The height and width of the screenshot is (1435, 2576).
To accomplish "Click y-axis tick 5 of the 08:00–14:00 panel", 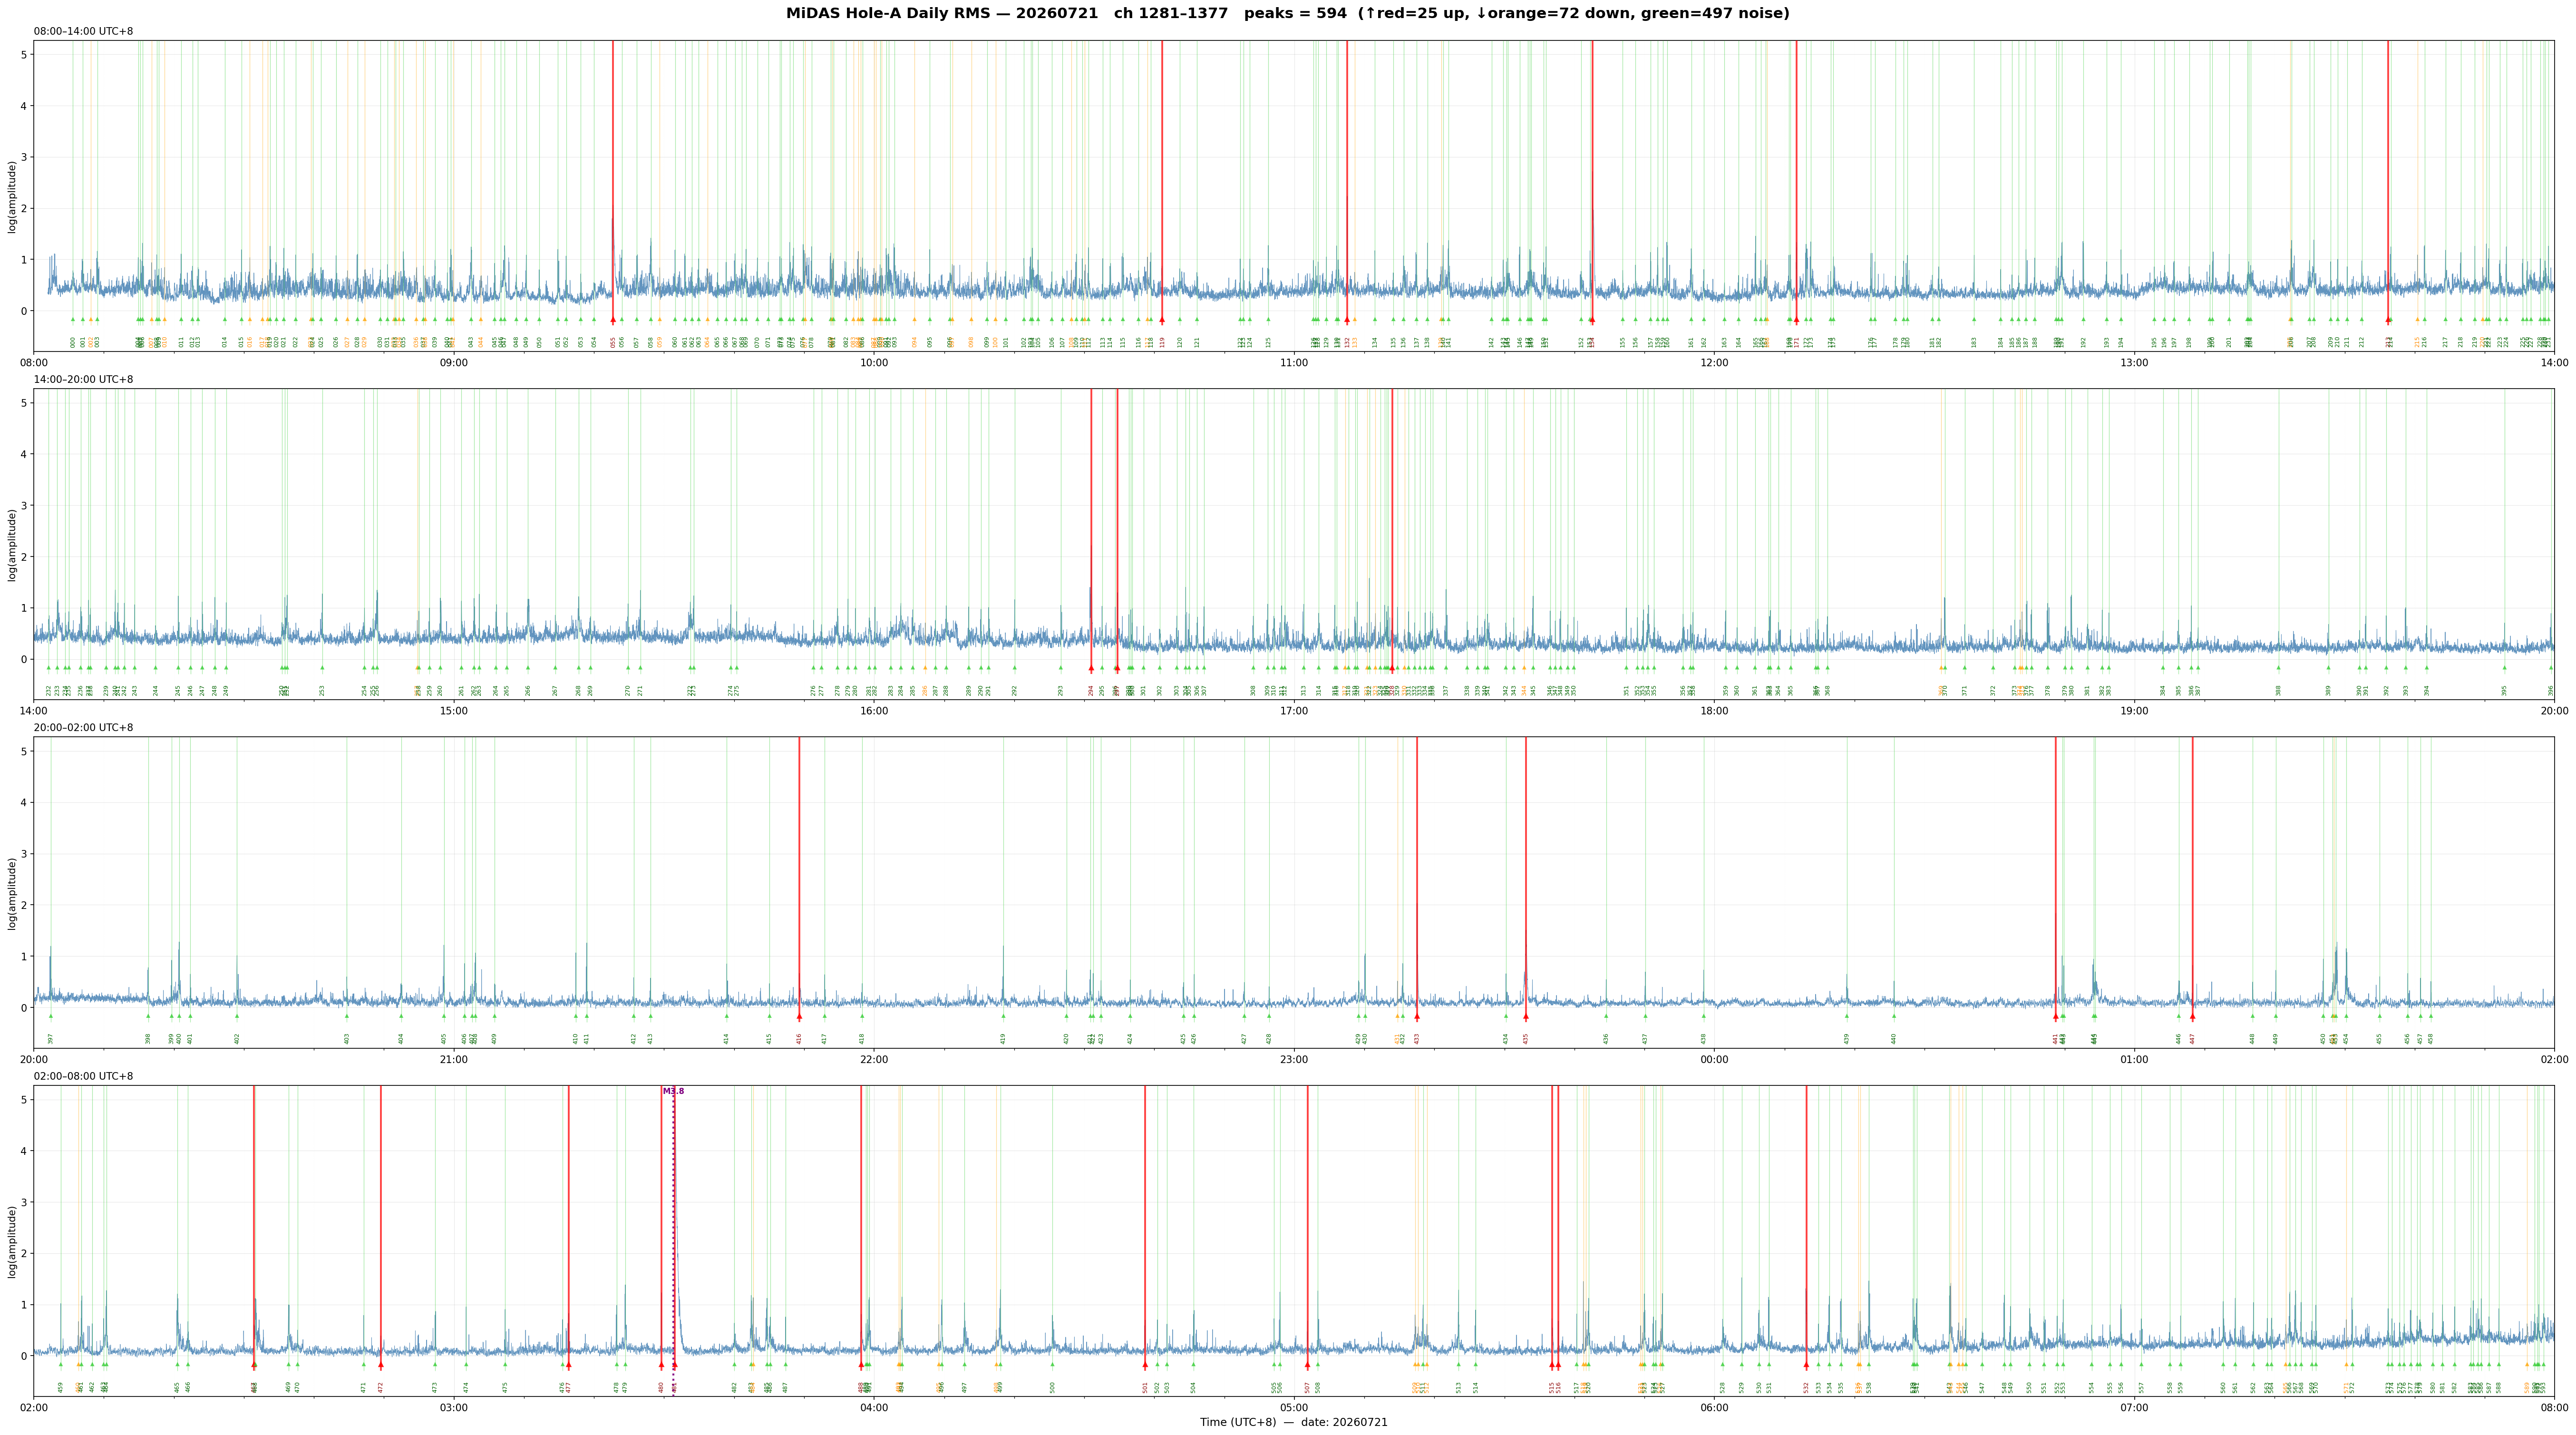I will 24,55.
